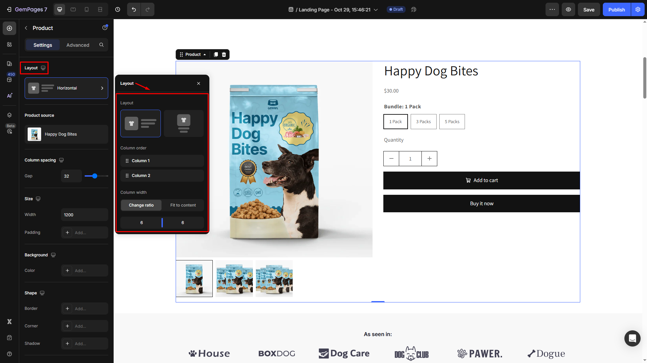Expand the Horizontal layout selector

tap(66, 88)
